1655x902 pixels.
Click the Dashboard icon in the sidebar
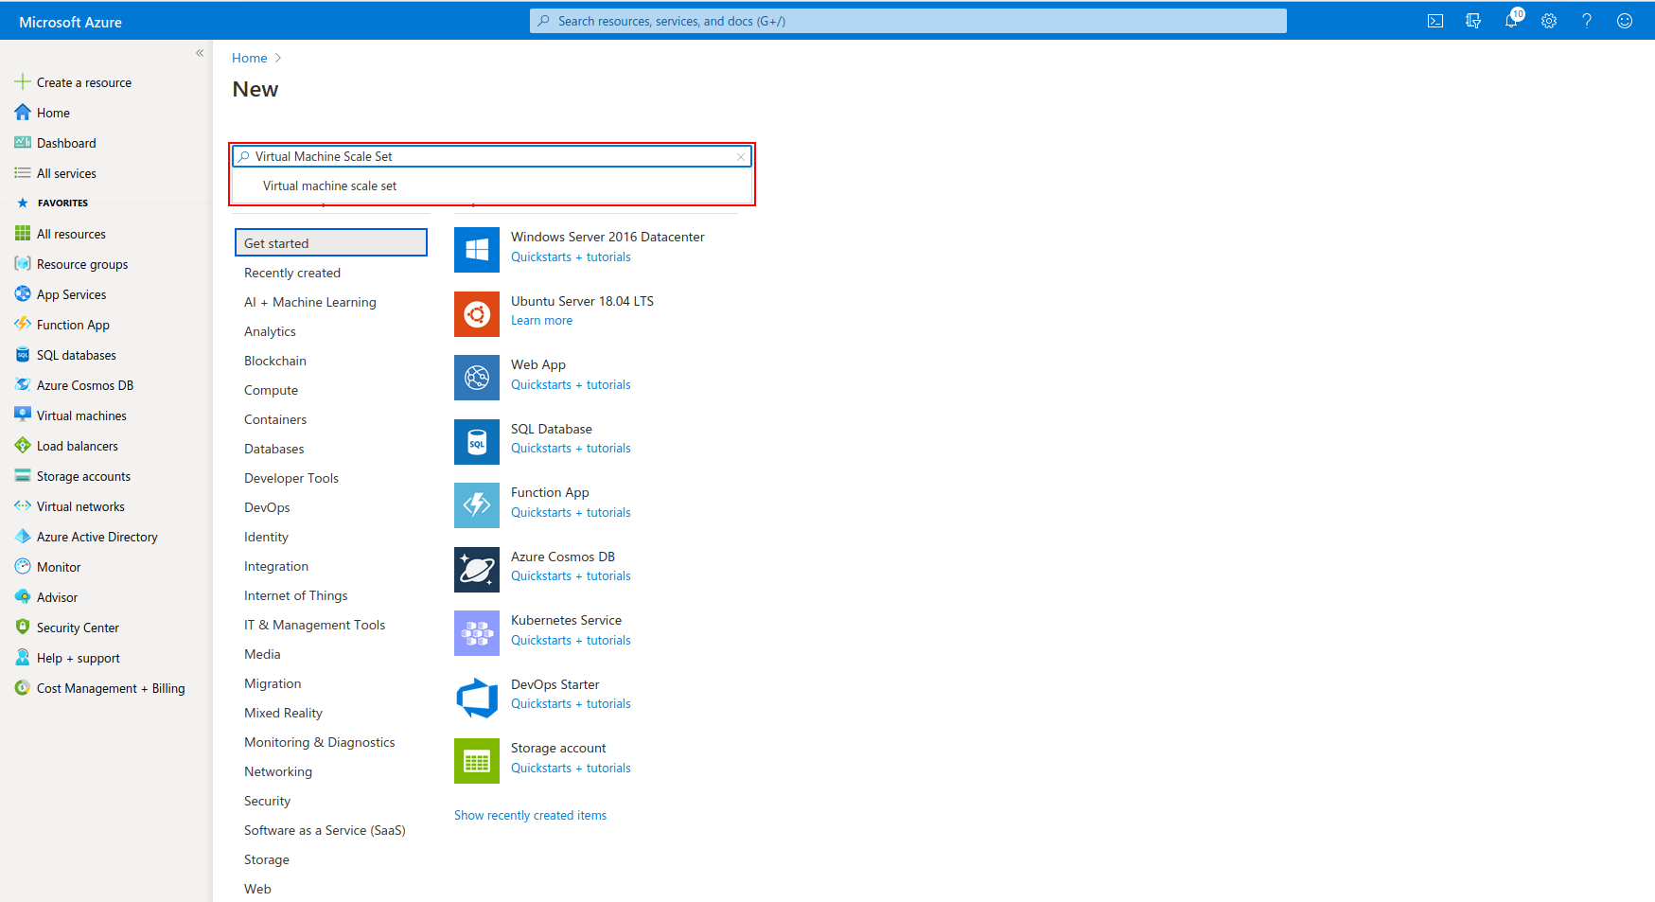23,143
